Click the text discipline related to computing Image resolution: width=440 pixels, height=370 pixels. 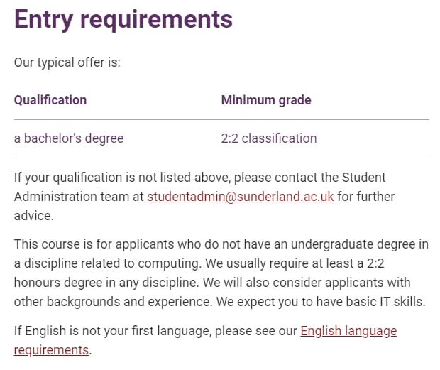pyautogui.click(x=113, y=263)
